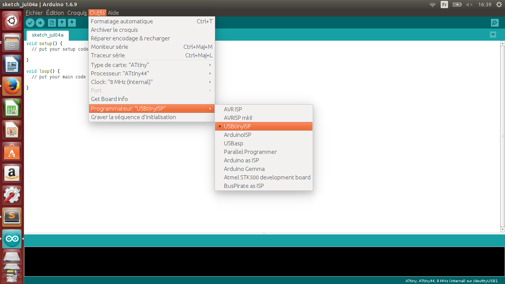Choose Get Board Info
This screenshot has width=505, height=284.
152,99
